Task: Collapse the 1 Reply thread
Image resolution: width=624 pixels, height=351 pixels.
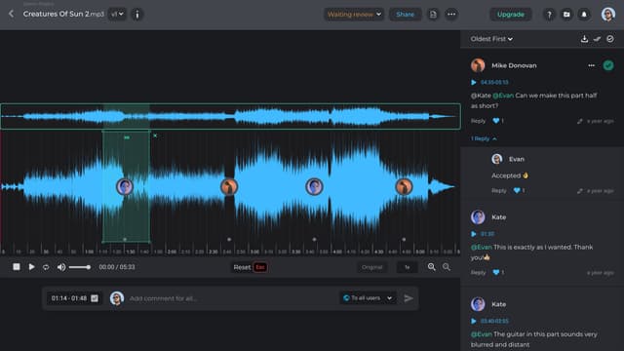Action: click(x=484, y=138)
